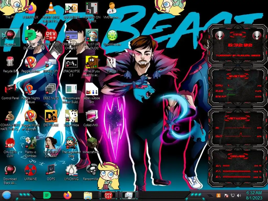Open the CHUZZIN red fuzzball icon

(10, 147)
